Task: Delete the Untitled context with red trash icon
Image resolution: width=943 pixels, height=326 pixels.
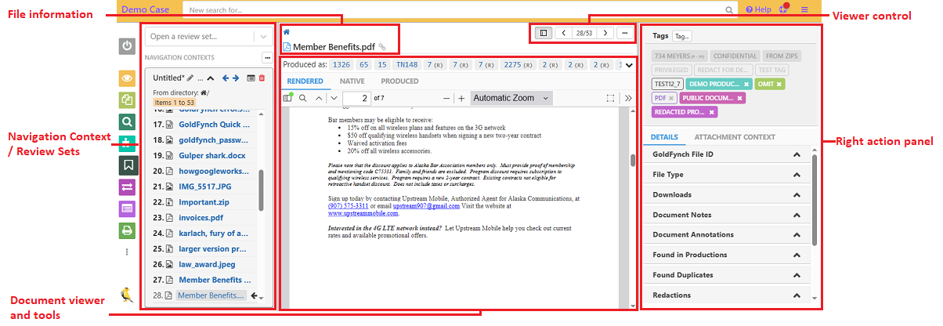Action: click(x=262, y=78)
